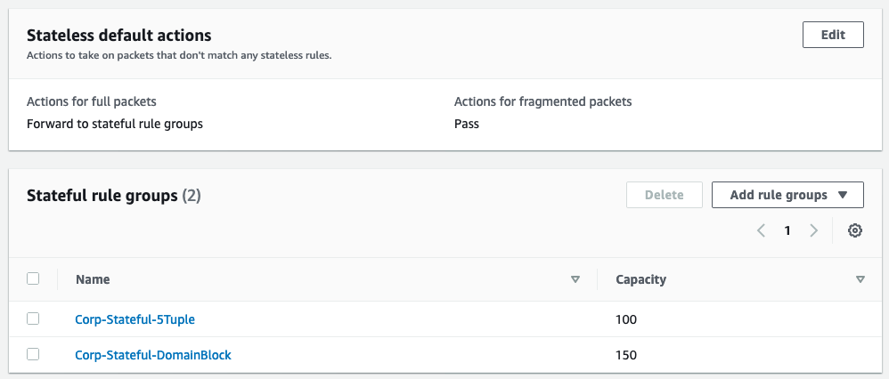
Task: Edit the stateless default actions
Action: pos(833,35)
